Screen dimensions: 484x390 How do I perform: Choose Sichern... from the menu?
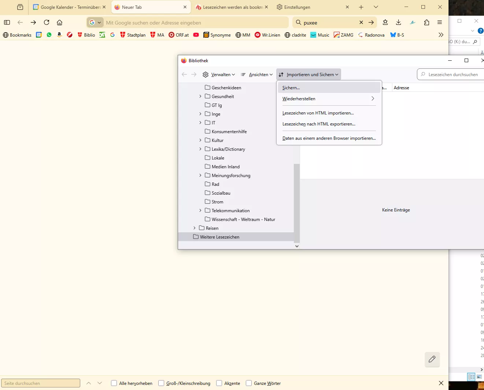tap(291, 88)
